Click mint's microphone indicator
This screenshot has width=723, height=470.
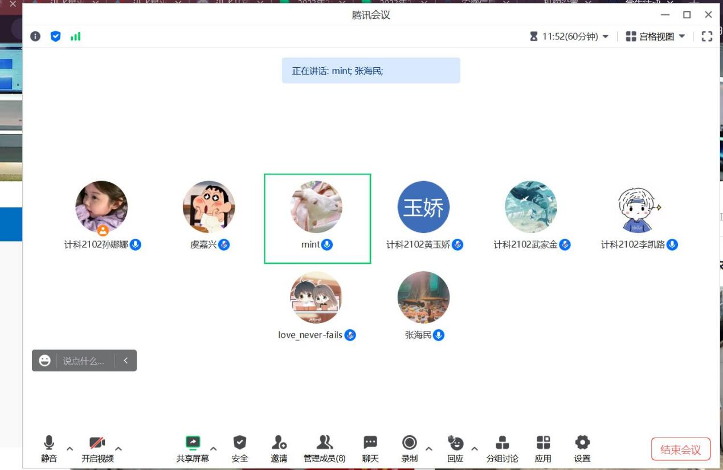(326, 245)
